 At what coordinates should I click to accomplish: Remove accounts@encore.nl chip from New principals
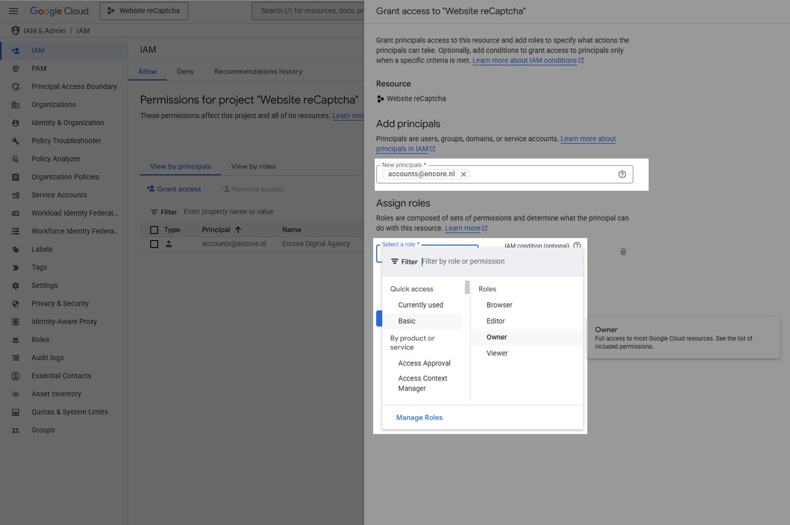tap(463, 174)
